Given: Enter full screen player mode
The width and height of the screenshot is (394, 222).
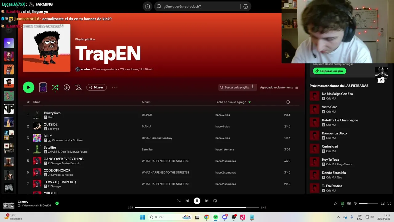Looking at the screenshot, I should 389,203.
